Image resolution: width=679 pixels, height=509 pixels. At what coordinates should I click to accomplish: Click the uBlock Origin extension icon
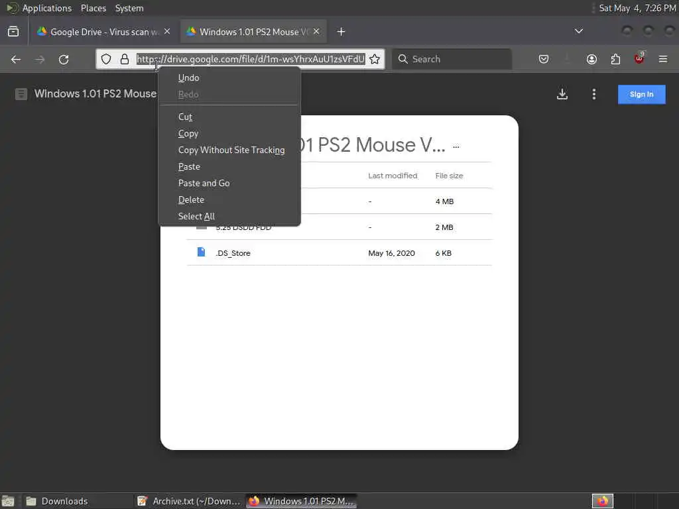tap(640, 58)
